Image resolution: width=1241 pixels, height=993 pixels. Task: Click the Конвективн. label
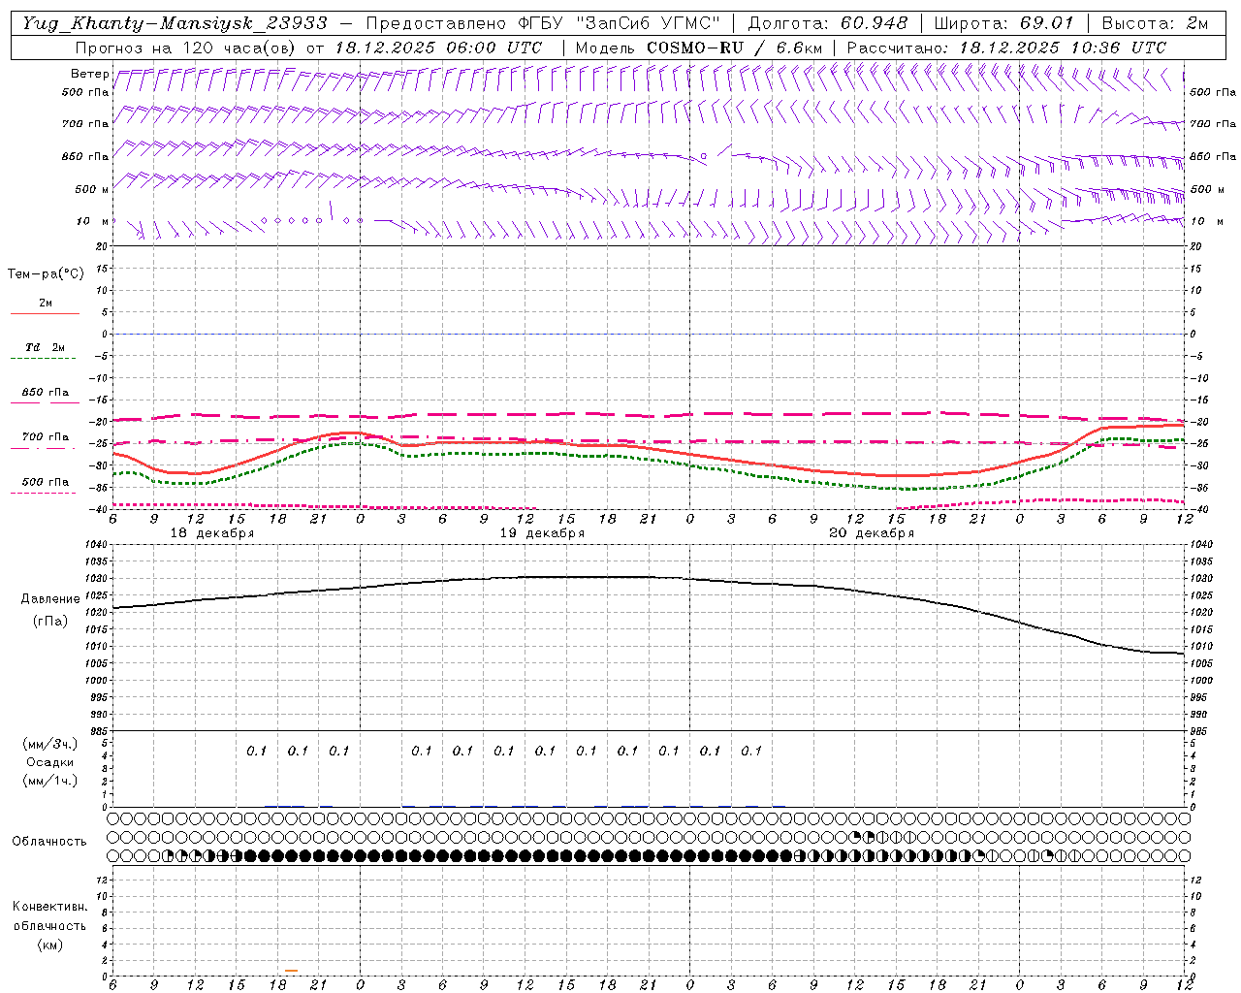coord(50,907)
